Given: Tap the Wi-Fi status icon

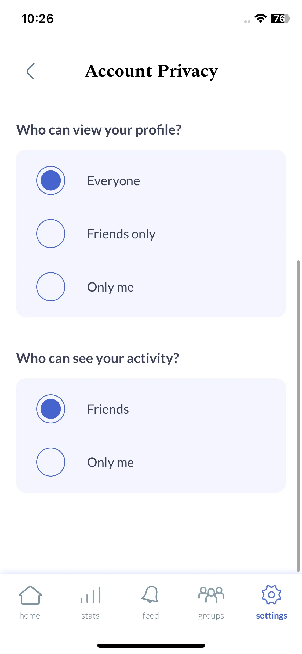Looking at the screenshot, I should point(260,19).
